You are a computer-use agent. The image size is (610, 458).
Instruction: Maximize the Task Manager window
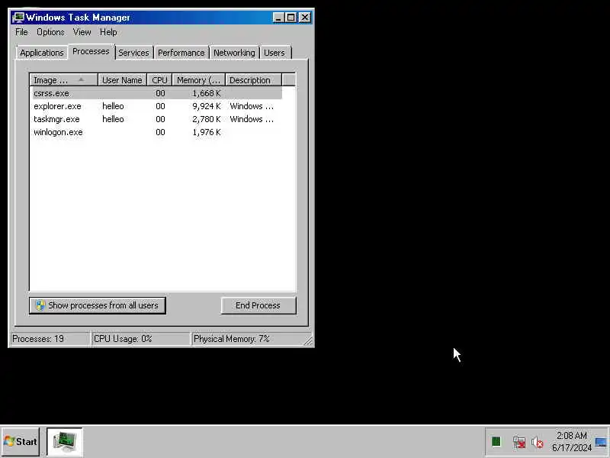pos(291,18)
